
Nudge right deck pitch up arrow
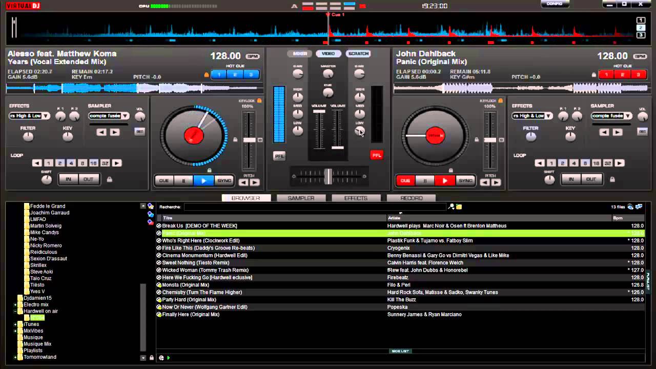tap(496, 182)
